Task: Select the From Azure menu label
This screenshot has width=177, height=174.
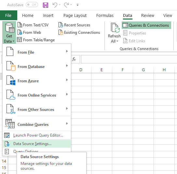Action: (x=28, y=81)
